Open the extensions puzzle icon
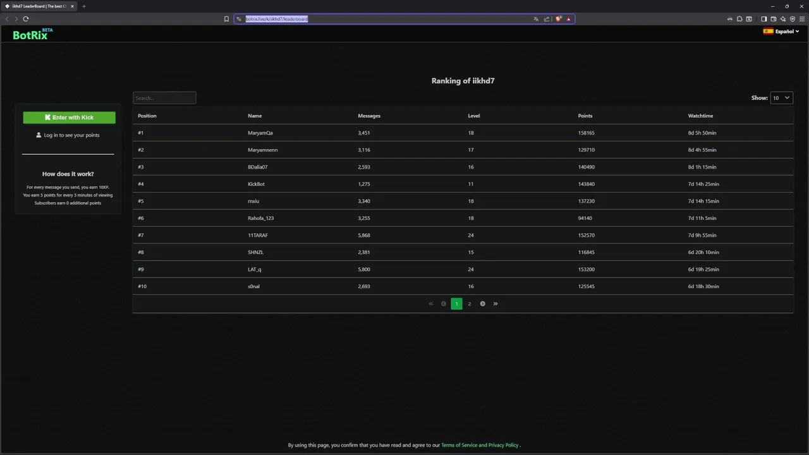This screenshot has width=809, height=455. coord(739,19)
